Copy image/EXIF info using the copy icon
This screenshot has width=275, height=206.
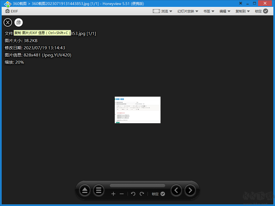[x=19, y=22]
